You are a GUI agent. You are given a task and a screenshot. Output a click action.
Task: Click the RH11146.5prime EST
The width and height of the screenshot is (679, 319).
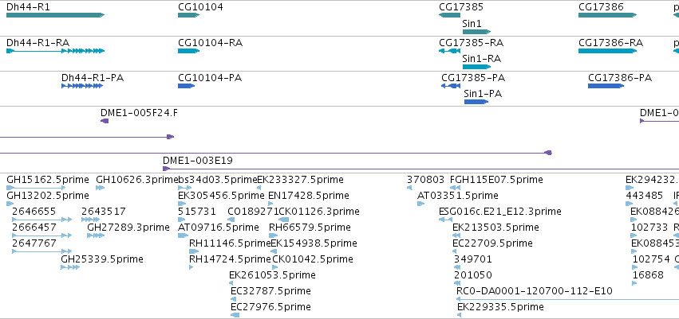[x=194, y=251]
